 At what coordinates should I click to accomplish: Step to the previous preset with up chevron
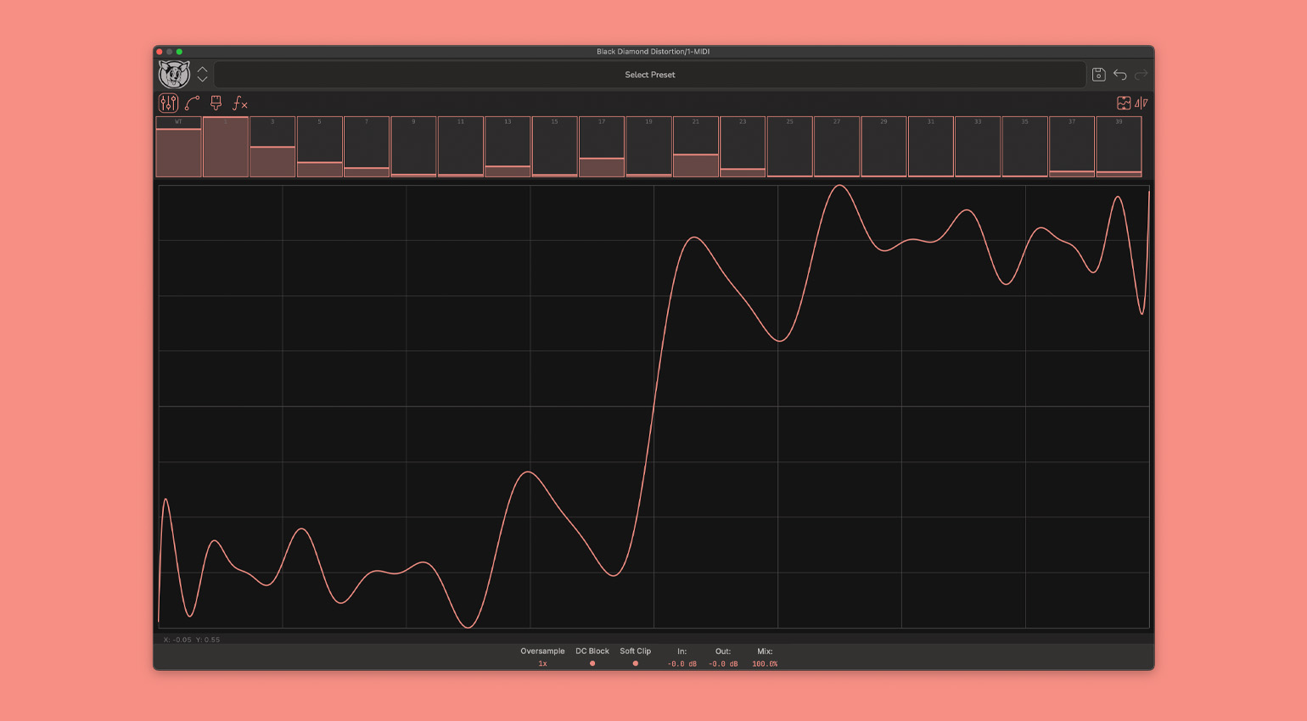[202, 70]
